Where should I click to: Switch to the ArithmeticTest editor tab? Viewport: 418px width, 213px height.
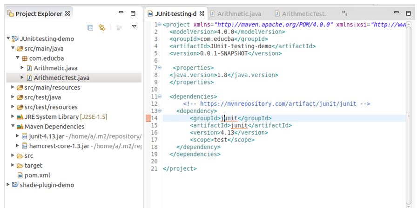pos(300,14)
